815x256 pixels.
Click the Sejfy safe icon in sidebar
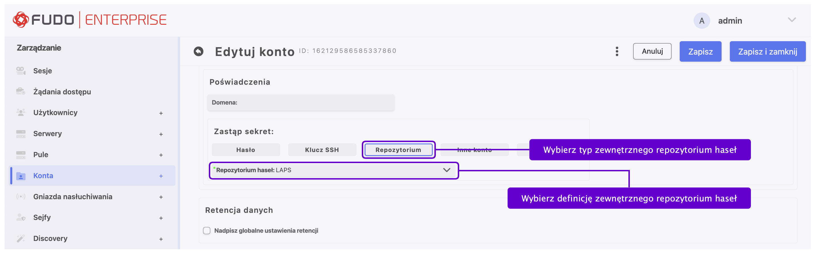[x=21, y=217]
